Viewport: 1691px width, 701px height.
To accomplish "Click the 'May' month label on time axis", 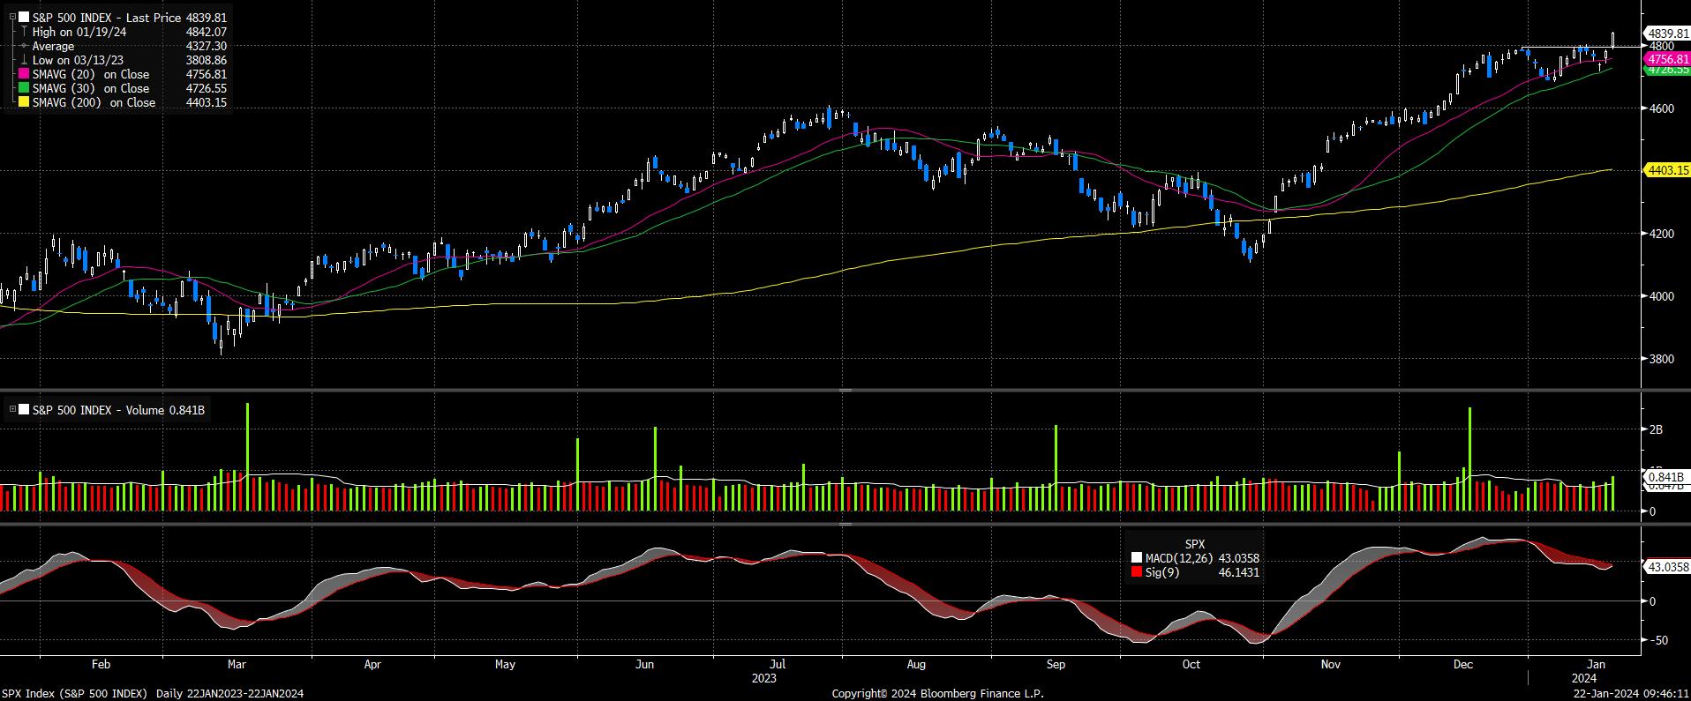I will pos(505,664).
